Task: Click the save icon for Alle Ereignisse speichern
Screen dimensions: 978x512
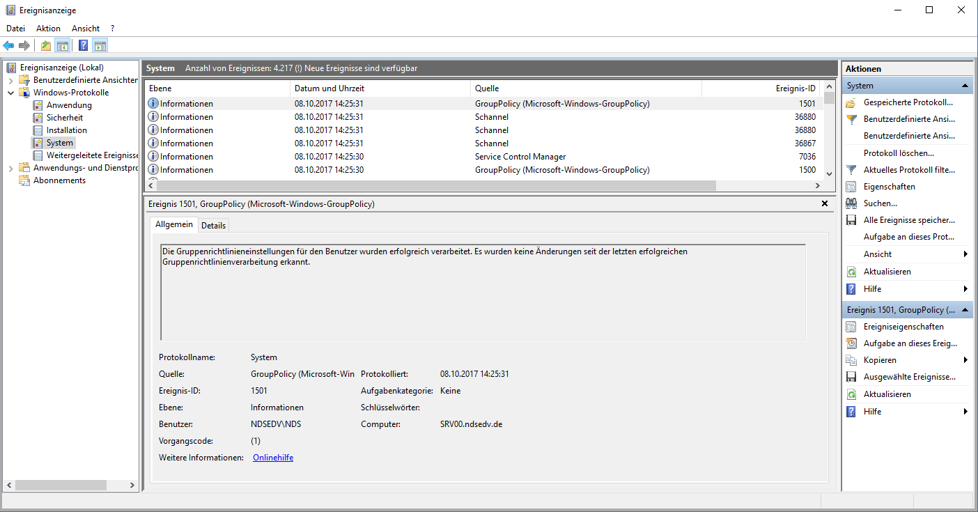Action: (851, 220)
